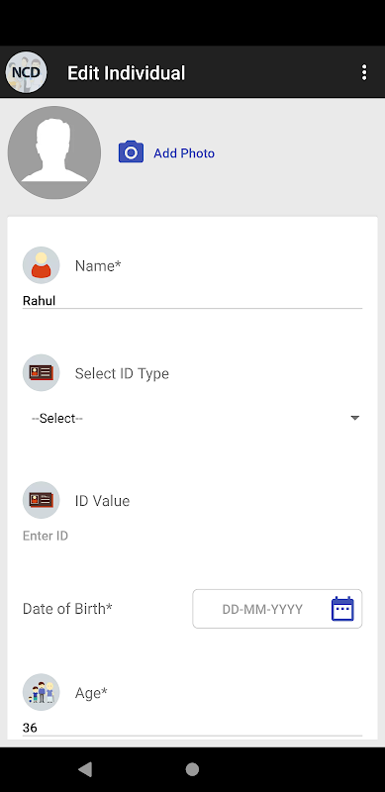The height and width of the screenshot is (792, 385).
Task: Open the three-dot overflow menu
Action: pos(364,72)
